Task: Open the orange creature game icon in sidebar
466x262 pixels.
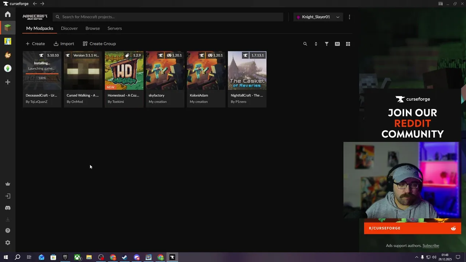Action: [8, 55]
